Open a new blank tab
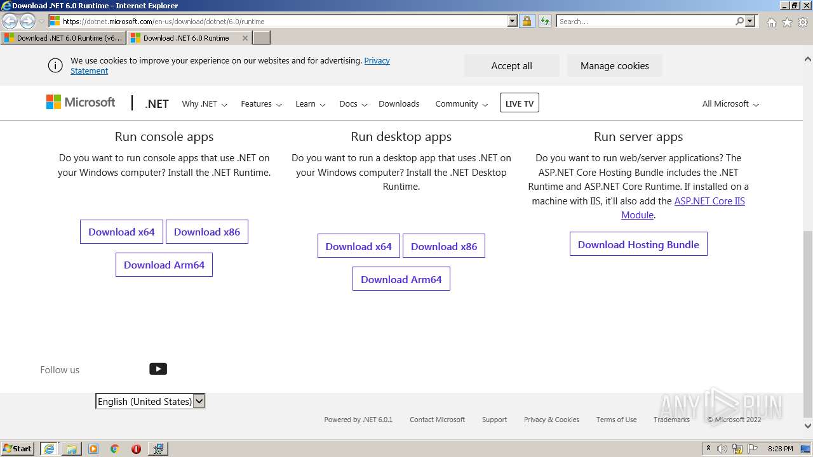 tap(262, 38)
